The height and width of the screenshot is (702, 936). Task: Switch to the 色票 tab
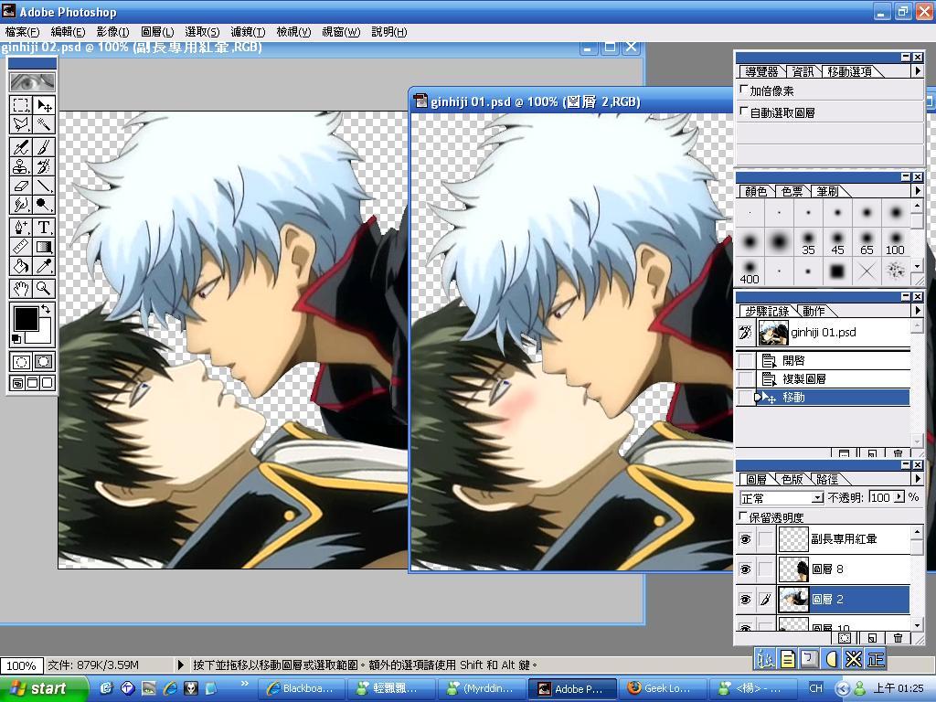click(792, 191)
